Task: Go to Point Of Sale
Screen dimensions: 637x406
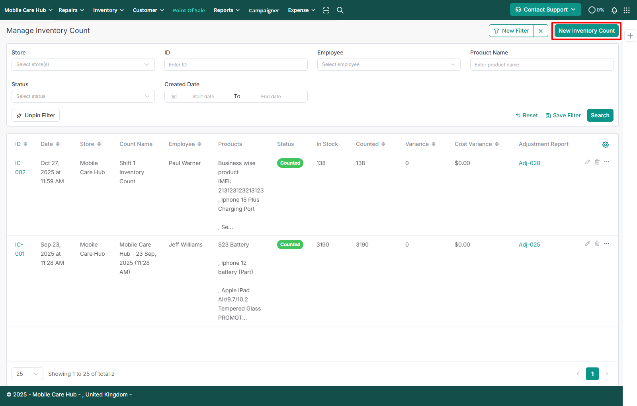Action: [189, 10]
